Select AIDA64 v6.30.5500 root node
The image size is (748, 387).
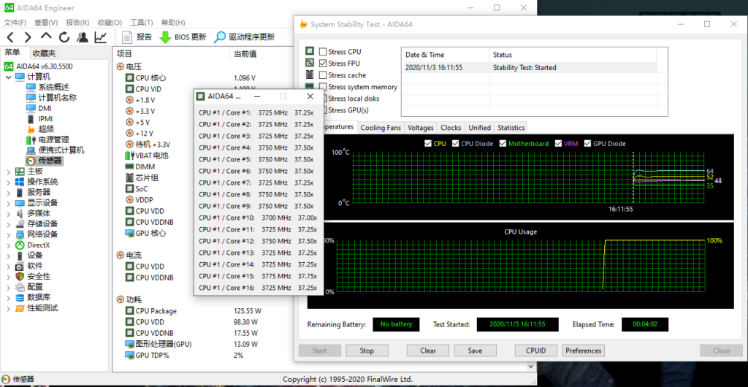pyautogui.click(x=39, y=66)
